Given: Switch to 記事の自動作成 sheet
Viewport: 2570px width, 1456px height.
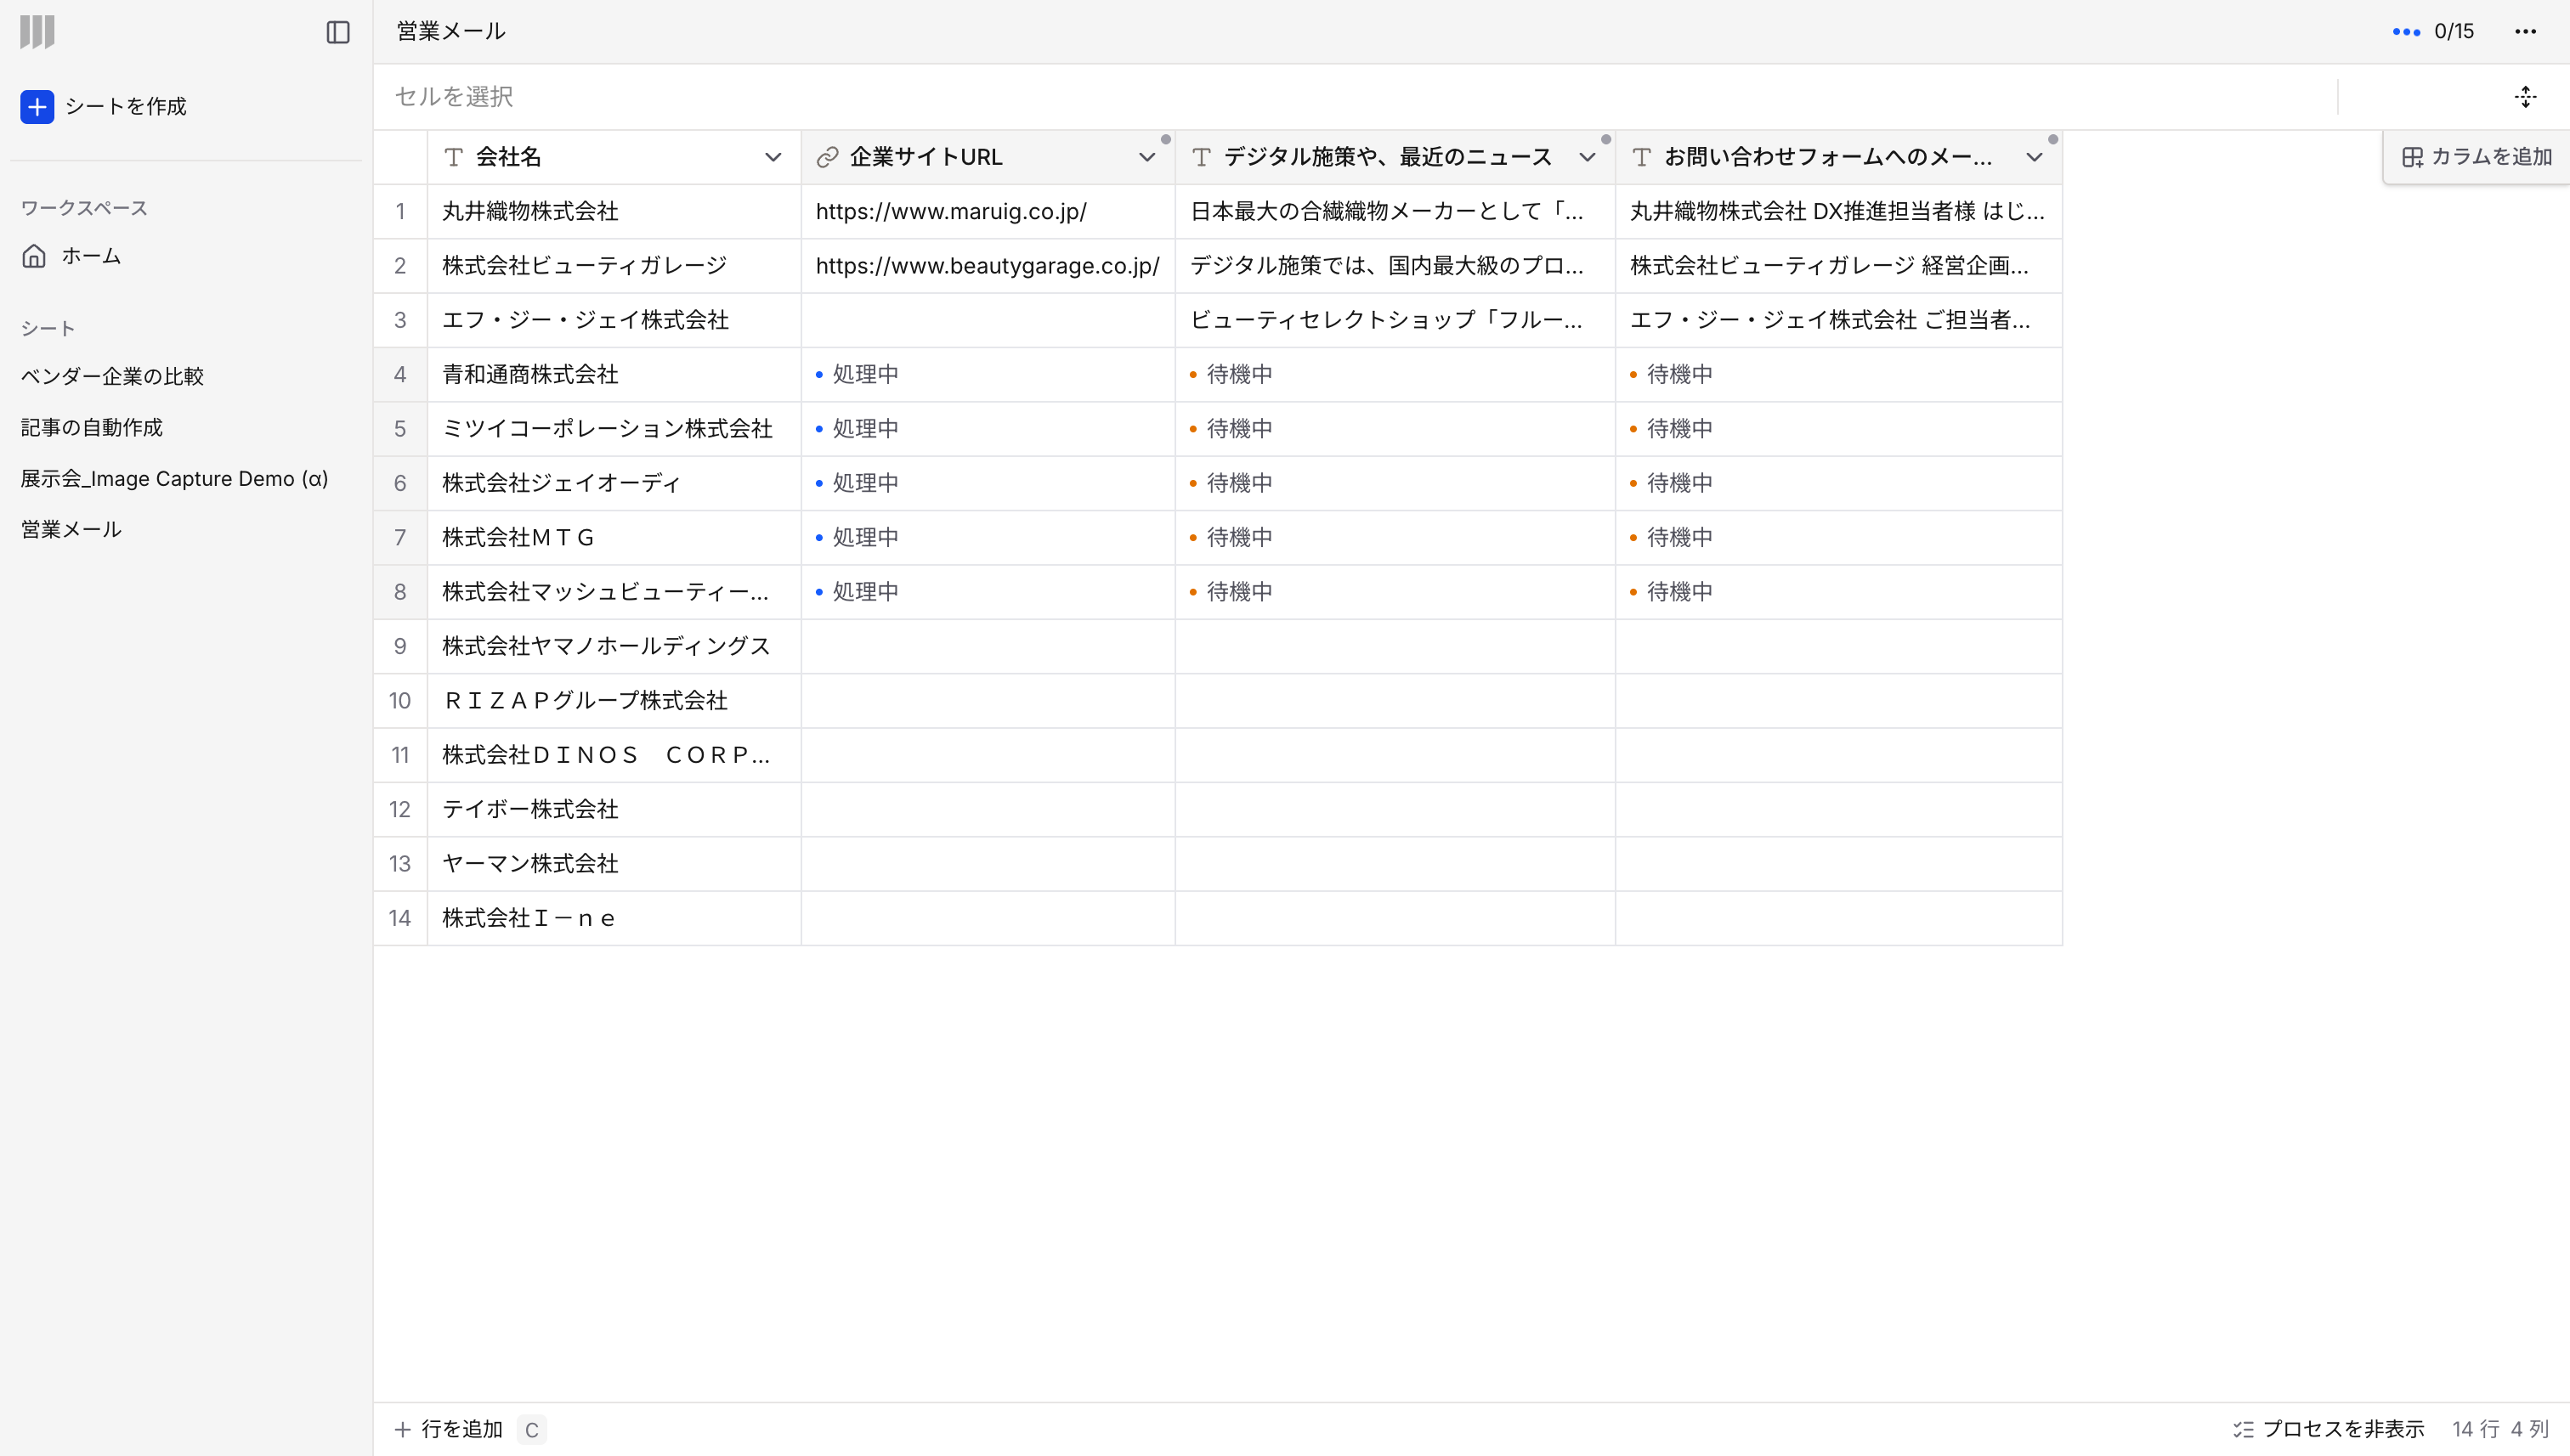Looking at the screenshot, I should (x=92, y=427).
